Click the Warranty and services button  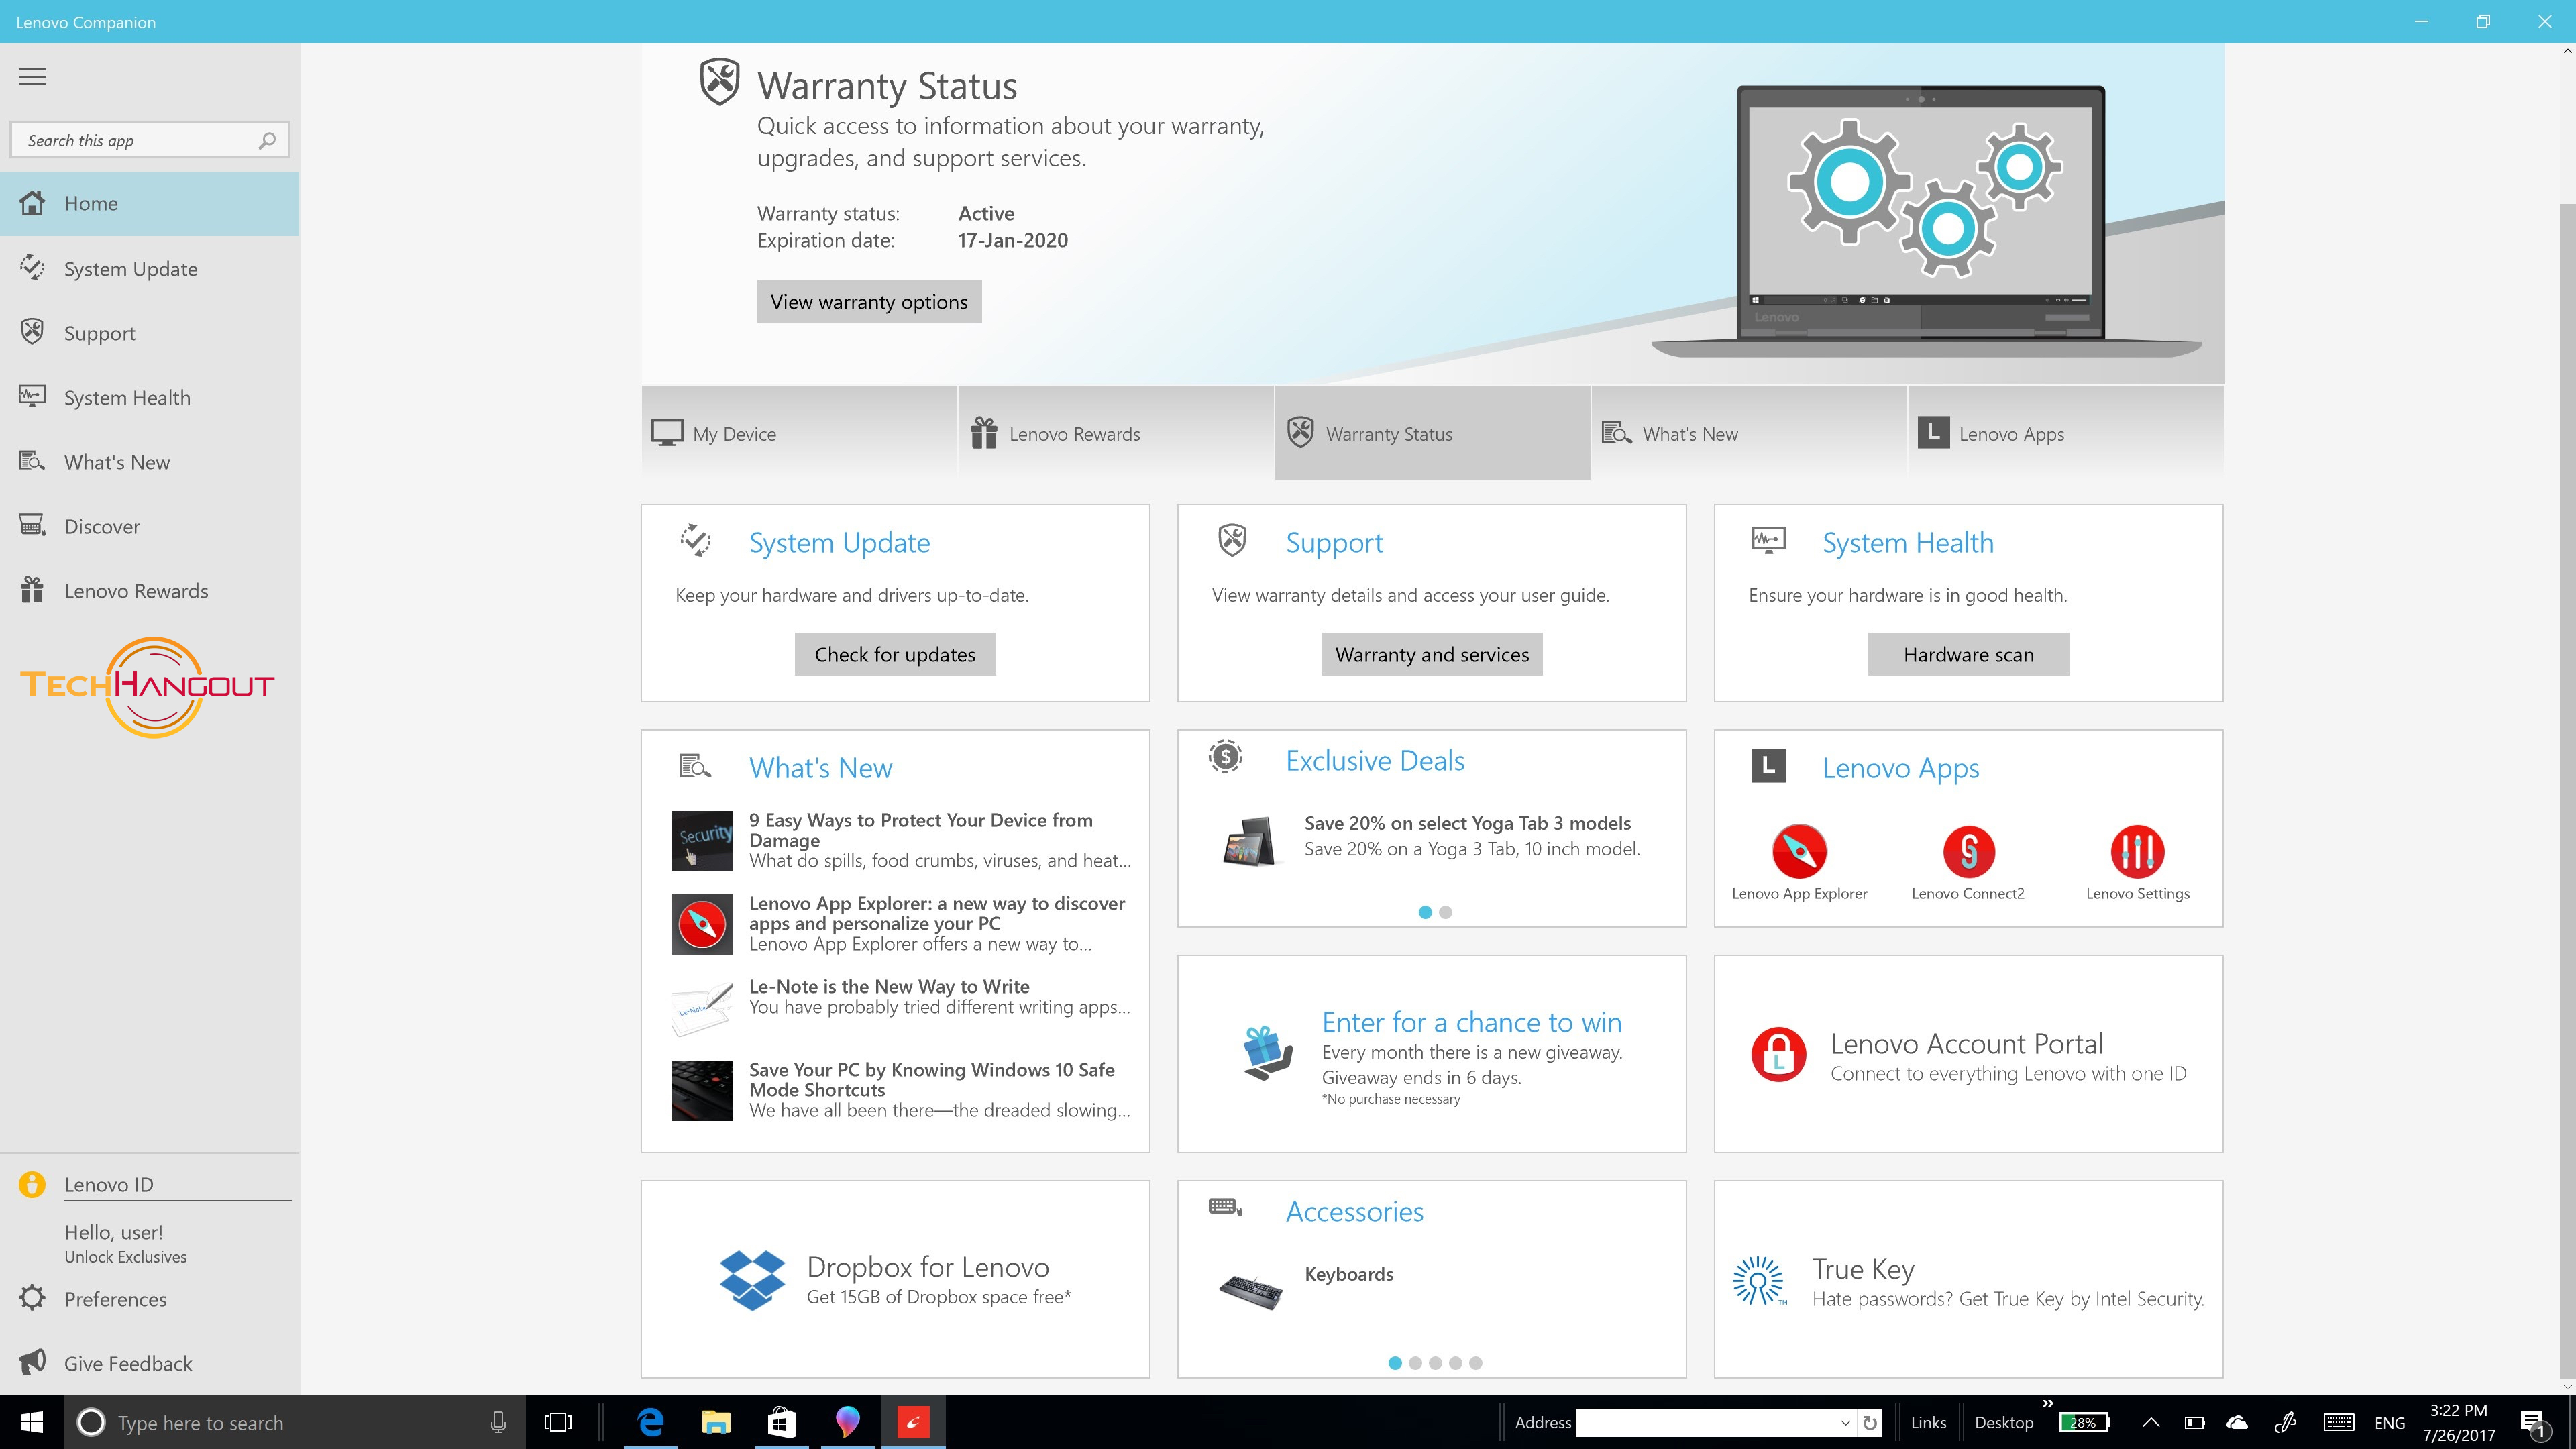[1432, 654]
